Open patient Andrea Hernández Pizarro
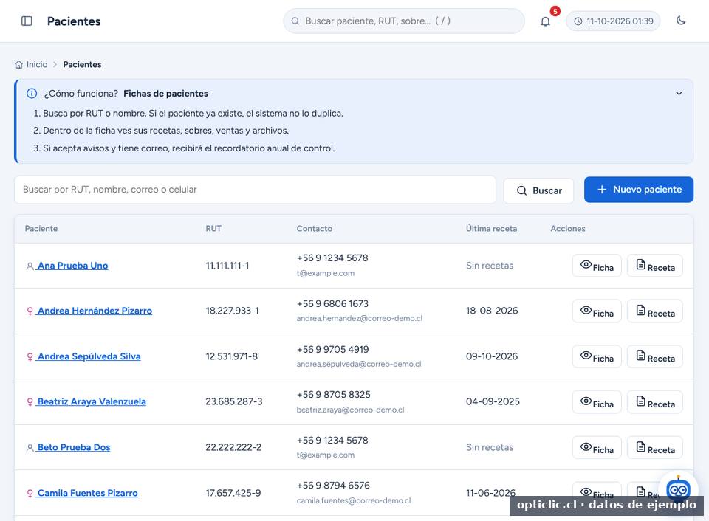The image size is (709, 521). point(95,311)
